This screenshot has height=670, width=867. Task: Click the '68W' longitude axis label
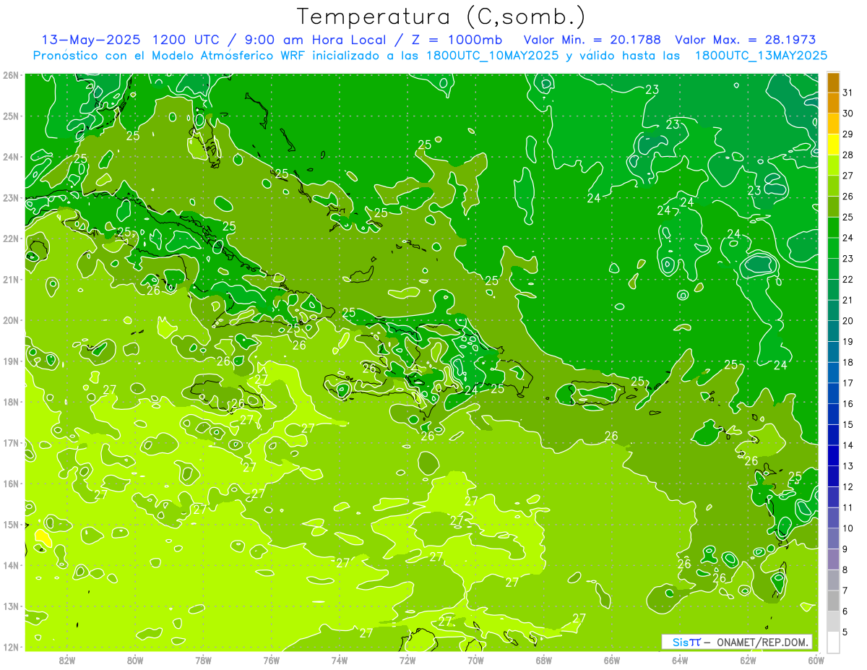[x=544, y=659]
